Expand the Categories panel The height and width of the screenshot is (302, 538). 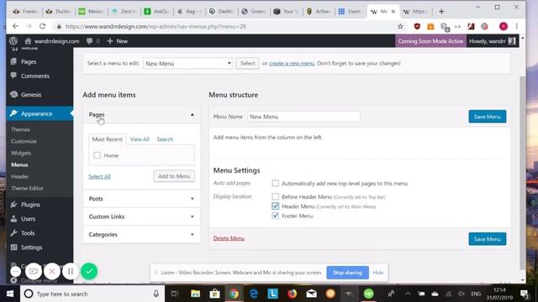[141, 235]
